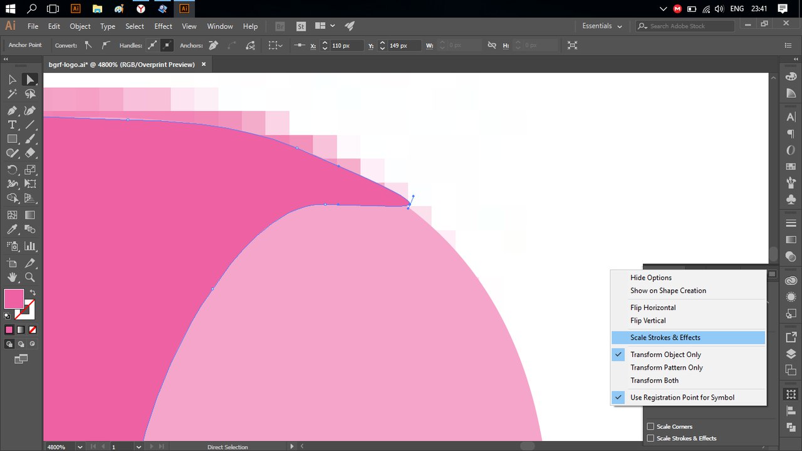Image resolution: width=802 pixels, height=451 pixels.
Task: Open the File menu
Action: pyautogui.click(x=33, y=26)
